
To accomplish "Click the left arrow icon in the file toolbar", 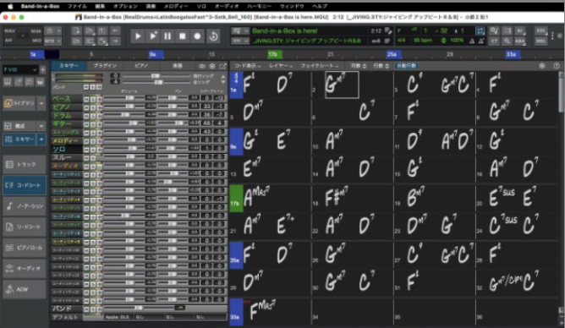I will click(x=115, y=31).
